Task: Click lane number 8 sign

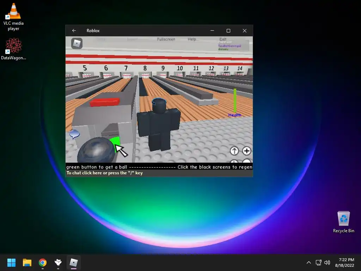Action: coord(145,68)
